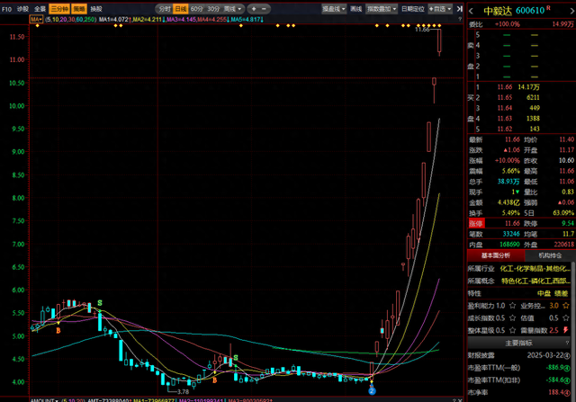Click the 日期定位 button

413,9
